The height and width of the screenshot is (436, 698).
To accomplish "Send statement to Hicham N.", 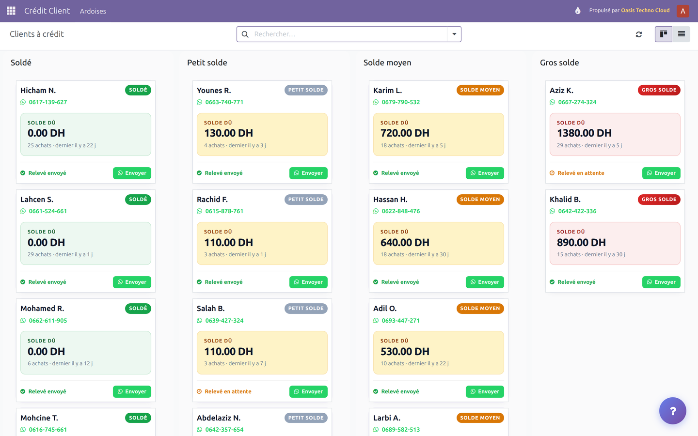I will tap(132, 173).
